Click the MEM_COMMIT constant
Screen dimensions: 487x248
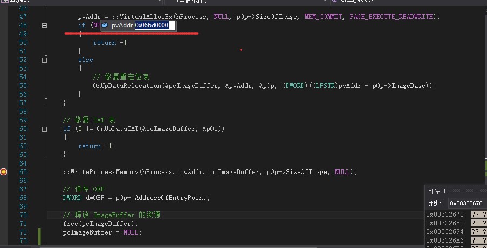(323, 17)
